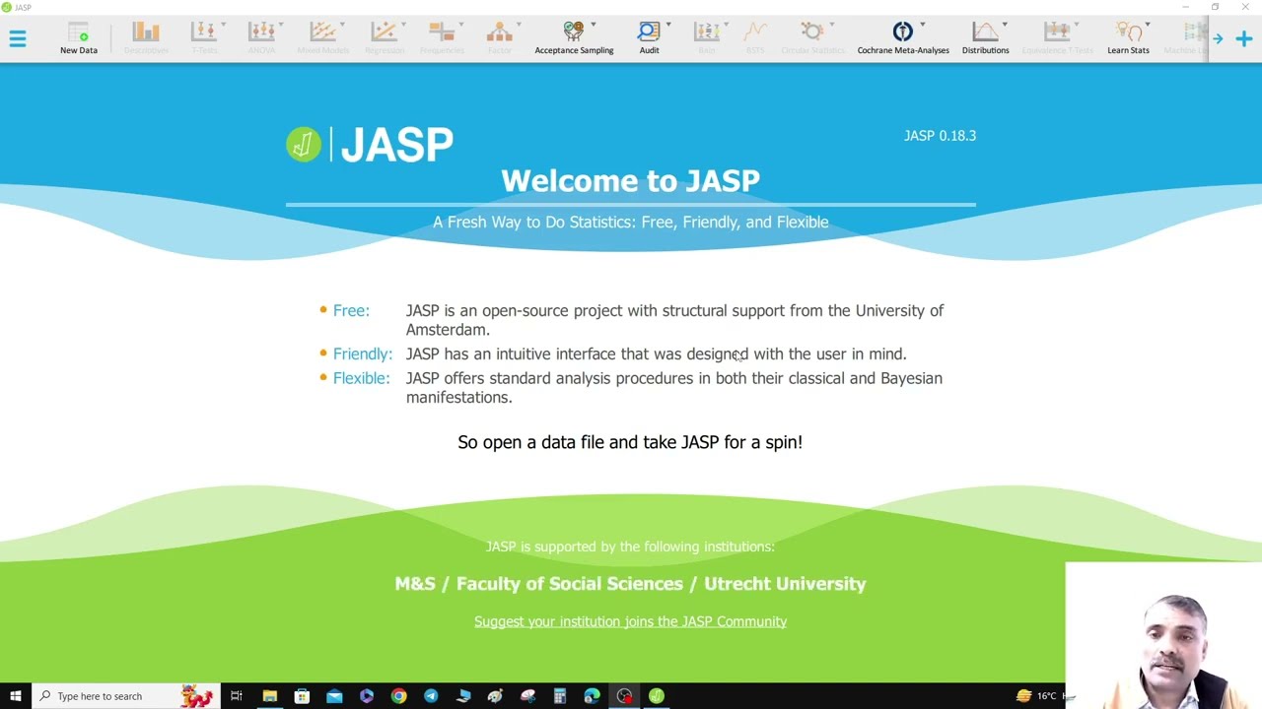Click the JASP logo on welcome page
The height and width of the screenshot is (709, 1262).
pyautogui.click(x=370, y=145)
